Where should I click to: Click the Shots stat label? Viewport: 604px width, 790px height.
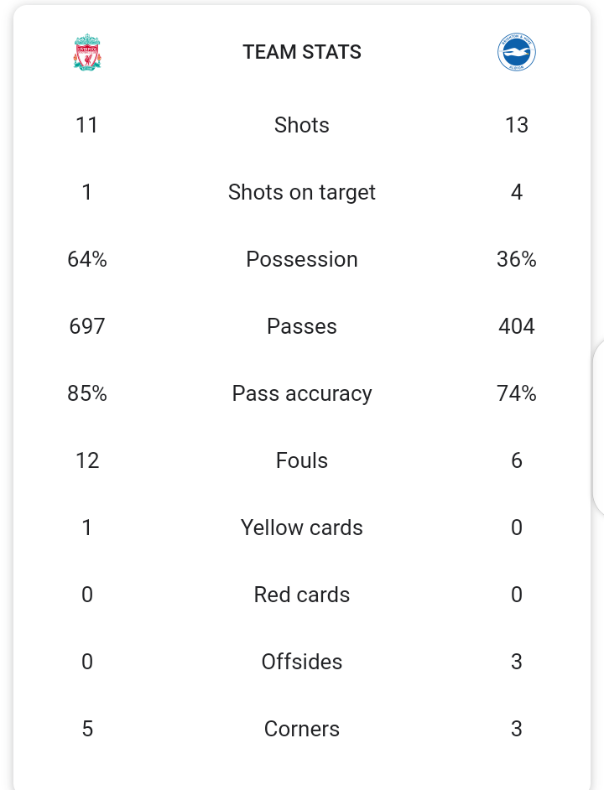click(301, 125)
